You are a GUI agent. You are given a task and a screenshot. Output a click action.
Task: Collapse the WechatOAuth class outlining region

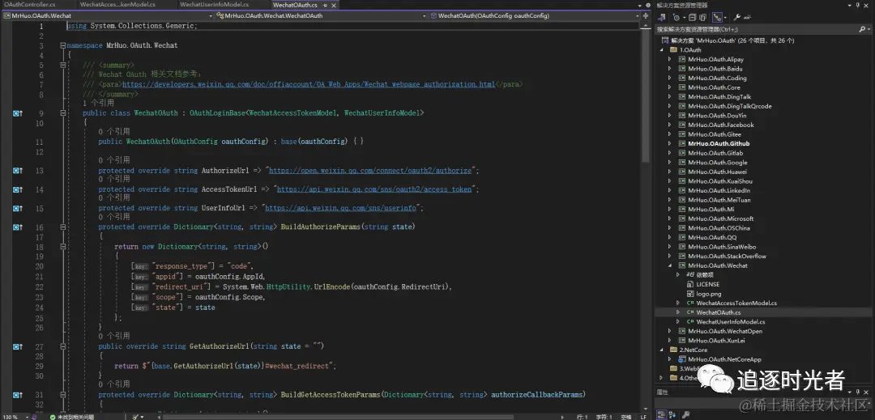point(62,113)
